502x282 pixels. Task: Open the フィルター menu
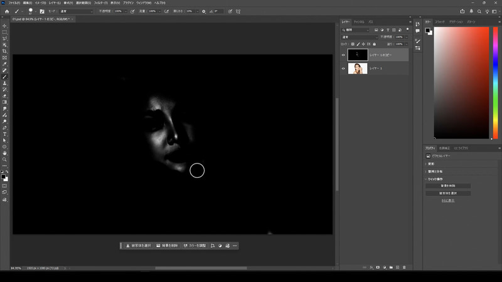(100, 3)
